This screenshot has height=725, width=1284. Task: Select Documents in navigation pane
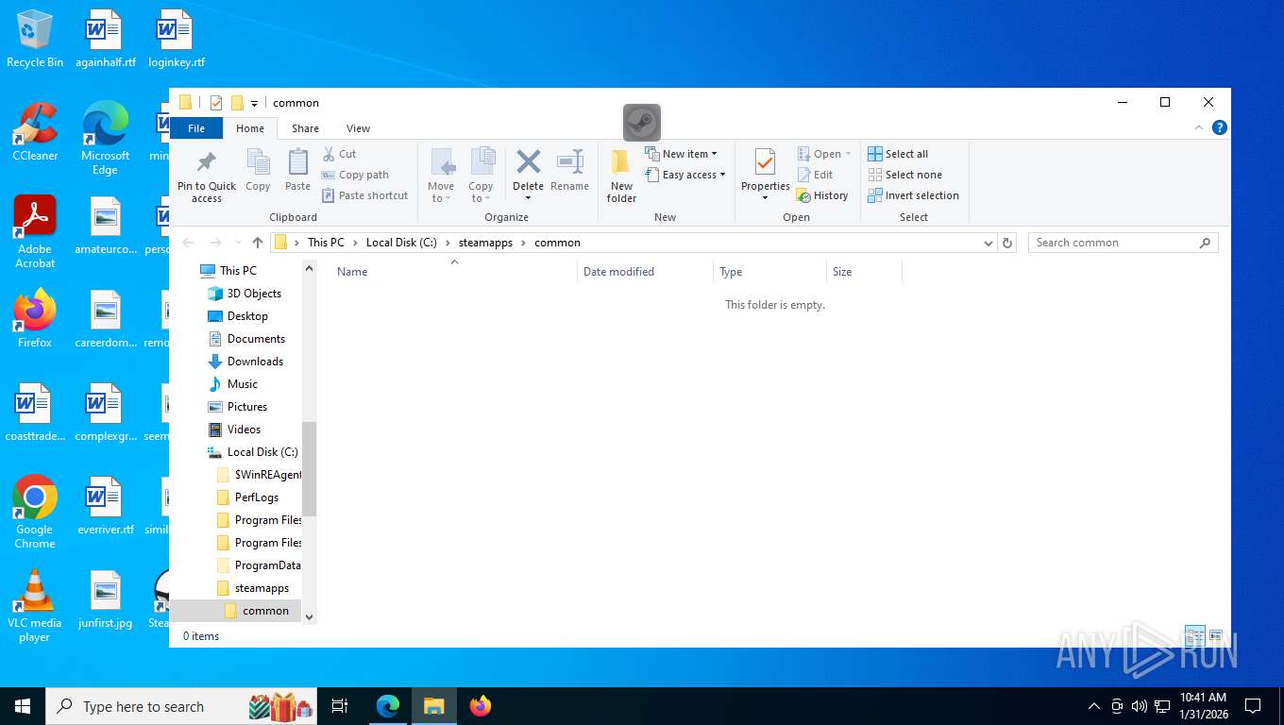pyautogui.click(x=256, y=339)
